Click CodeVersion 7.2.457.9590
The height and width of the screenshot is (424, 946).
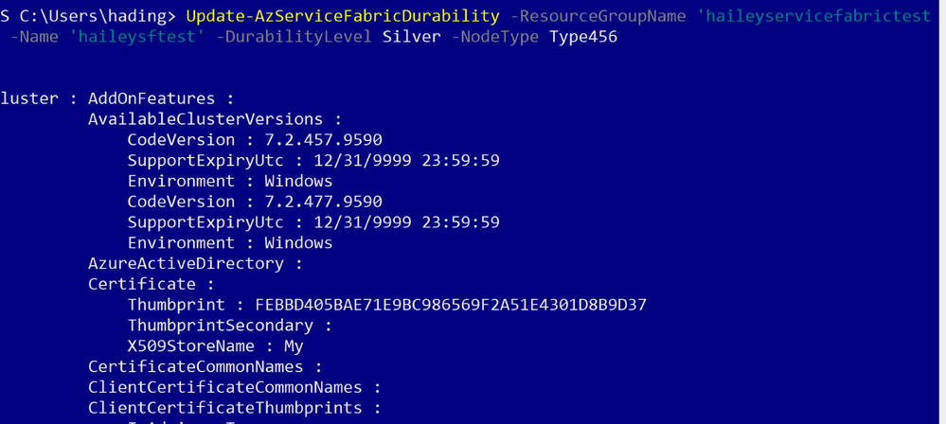coord(255,140)
